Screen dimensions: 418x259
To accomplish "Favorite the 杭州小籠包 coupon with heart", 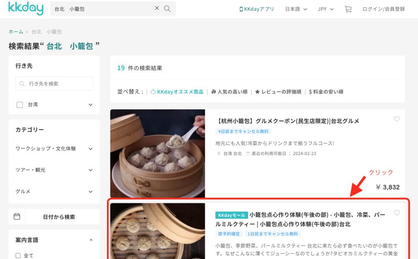I will pyautogui.click(x=397, y=119).
